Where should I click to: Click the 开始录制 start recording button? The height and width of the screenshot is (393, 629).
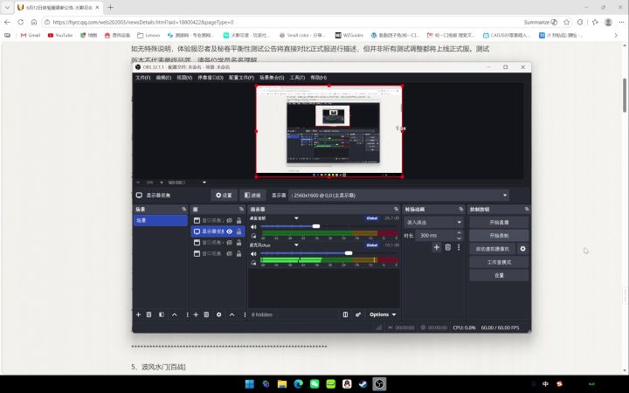click(x=499, y=236)
